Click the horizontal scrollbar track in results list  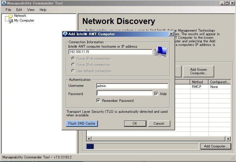(x=158, y=139)
